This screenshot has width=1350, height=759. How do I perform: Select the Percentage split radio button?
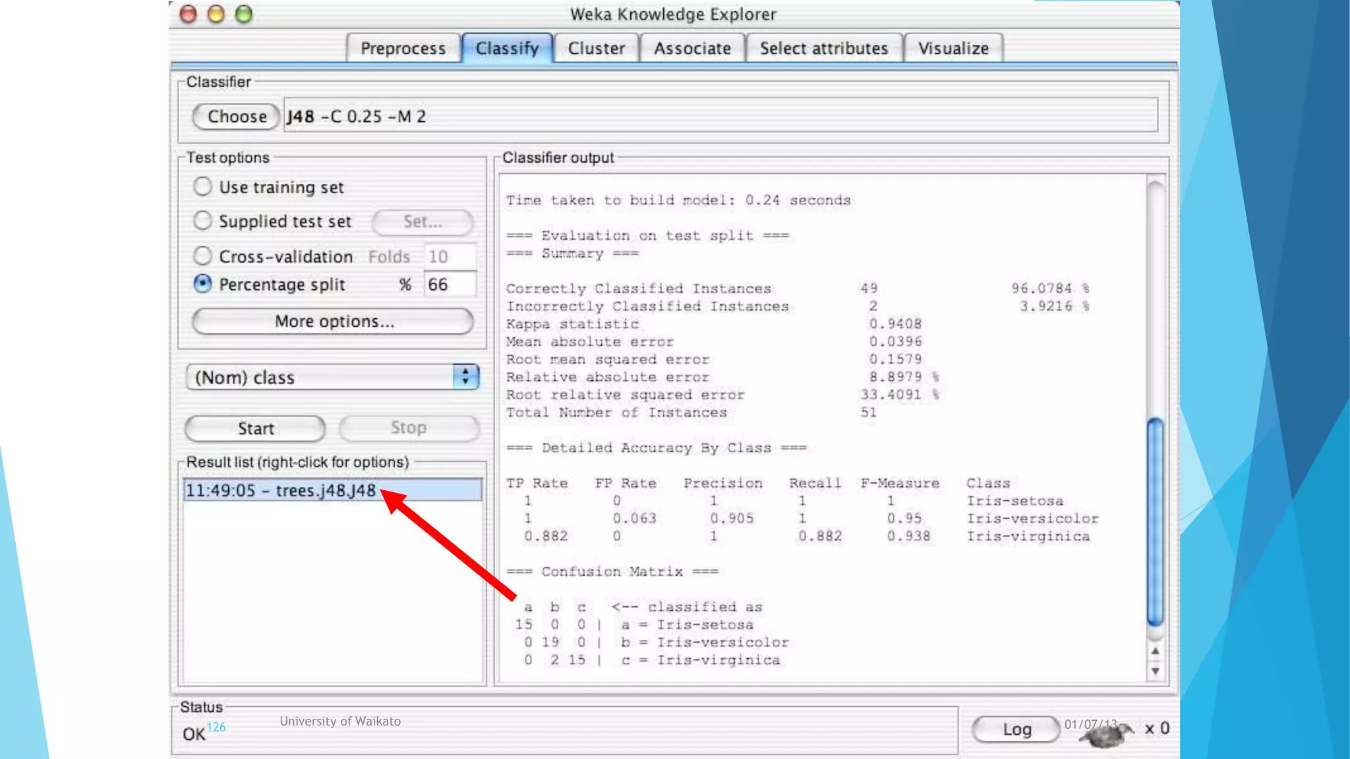pos(202,284)
